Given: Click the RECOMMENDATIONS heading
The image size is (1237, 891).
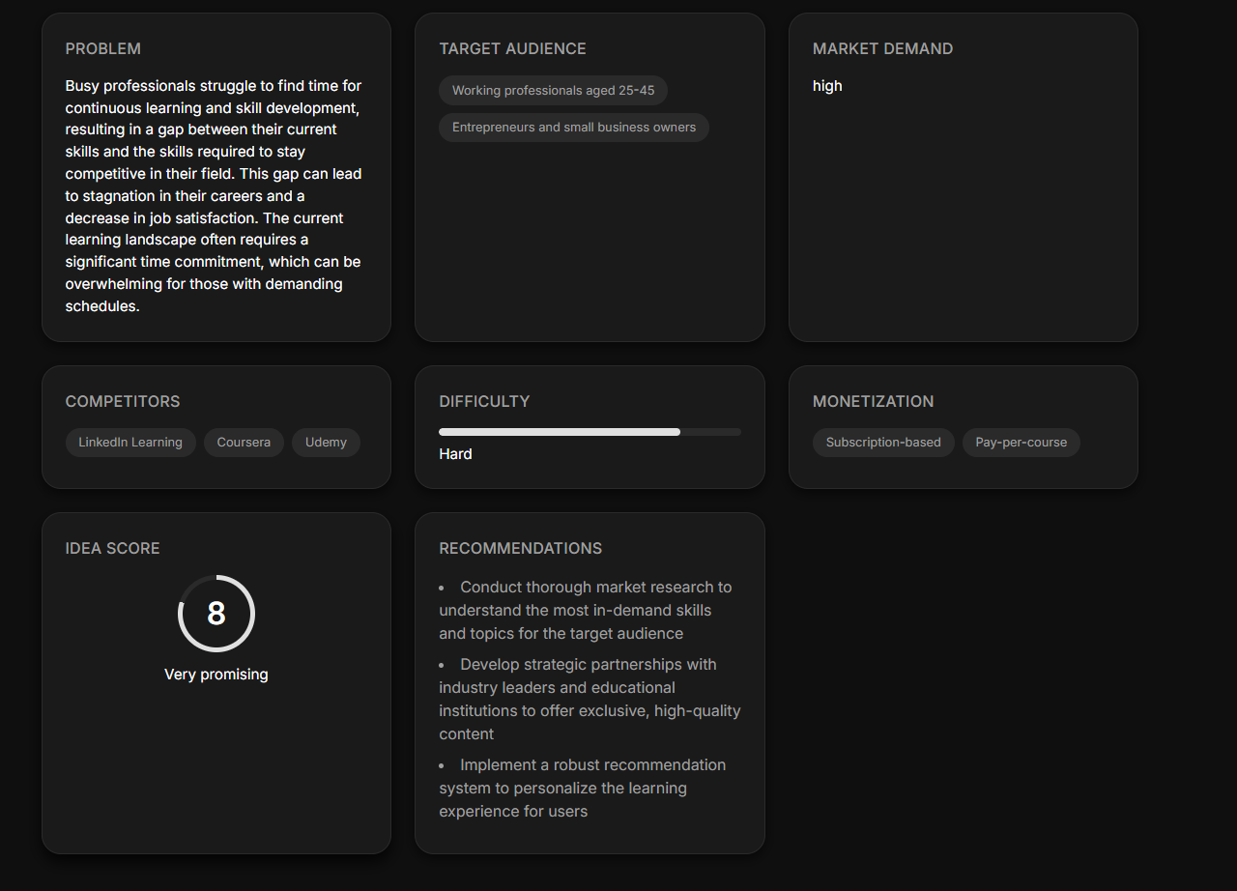Looking at the screenshot, I should (520, 548).
